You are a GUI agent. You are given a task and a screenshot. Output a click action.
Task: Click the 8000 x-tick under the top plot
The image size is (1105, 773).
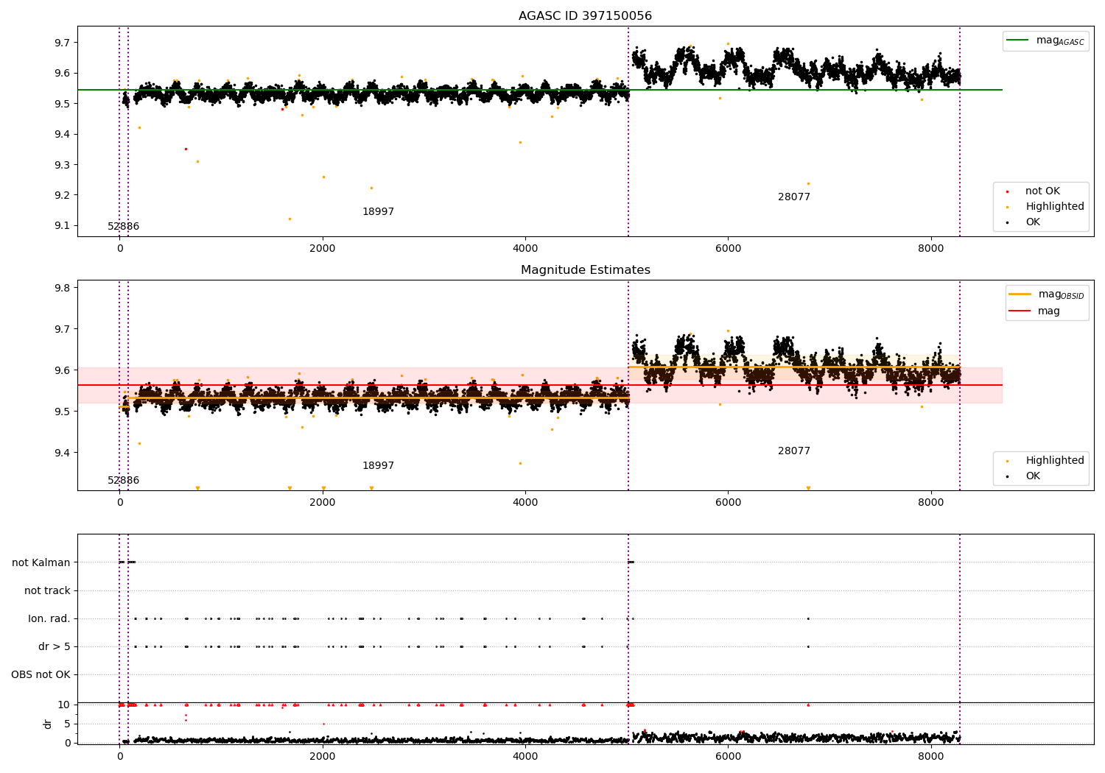[931, 249]
